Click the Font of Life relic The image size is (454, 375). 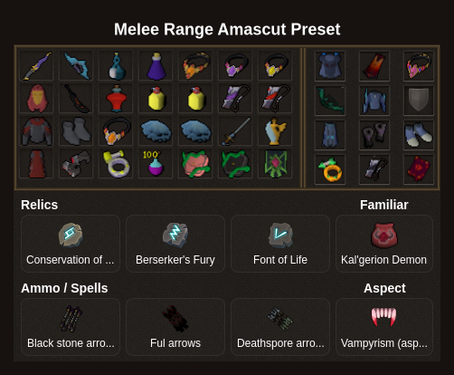click(x=280, y=244)
